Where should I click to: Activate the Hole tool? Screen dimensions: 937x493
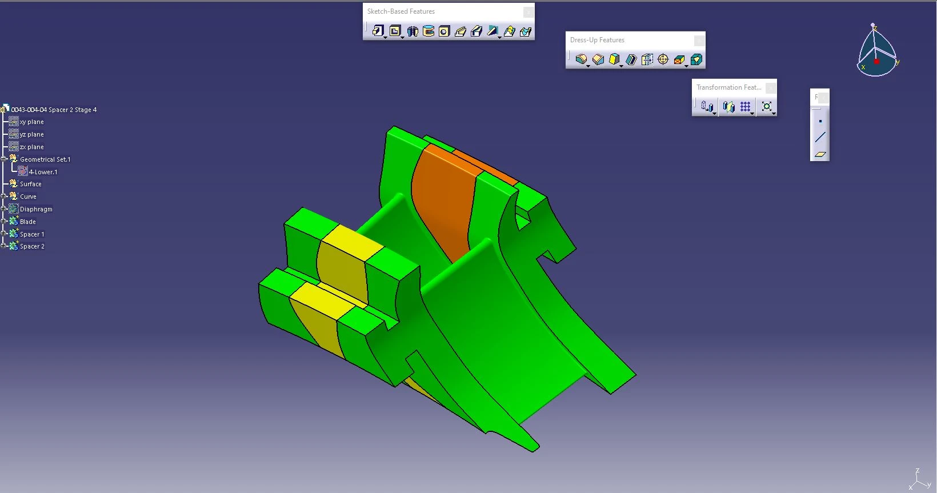click(445, 31)
